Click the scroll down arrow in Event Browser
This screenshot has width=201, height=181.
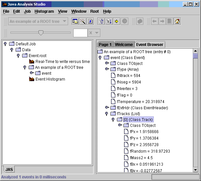click(195, 170)
